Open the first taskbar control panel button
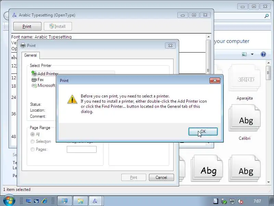Image resolution: width=274 pixels, height=206 pixels. 65,201
